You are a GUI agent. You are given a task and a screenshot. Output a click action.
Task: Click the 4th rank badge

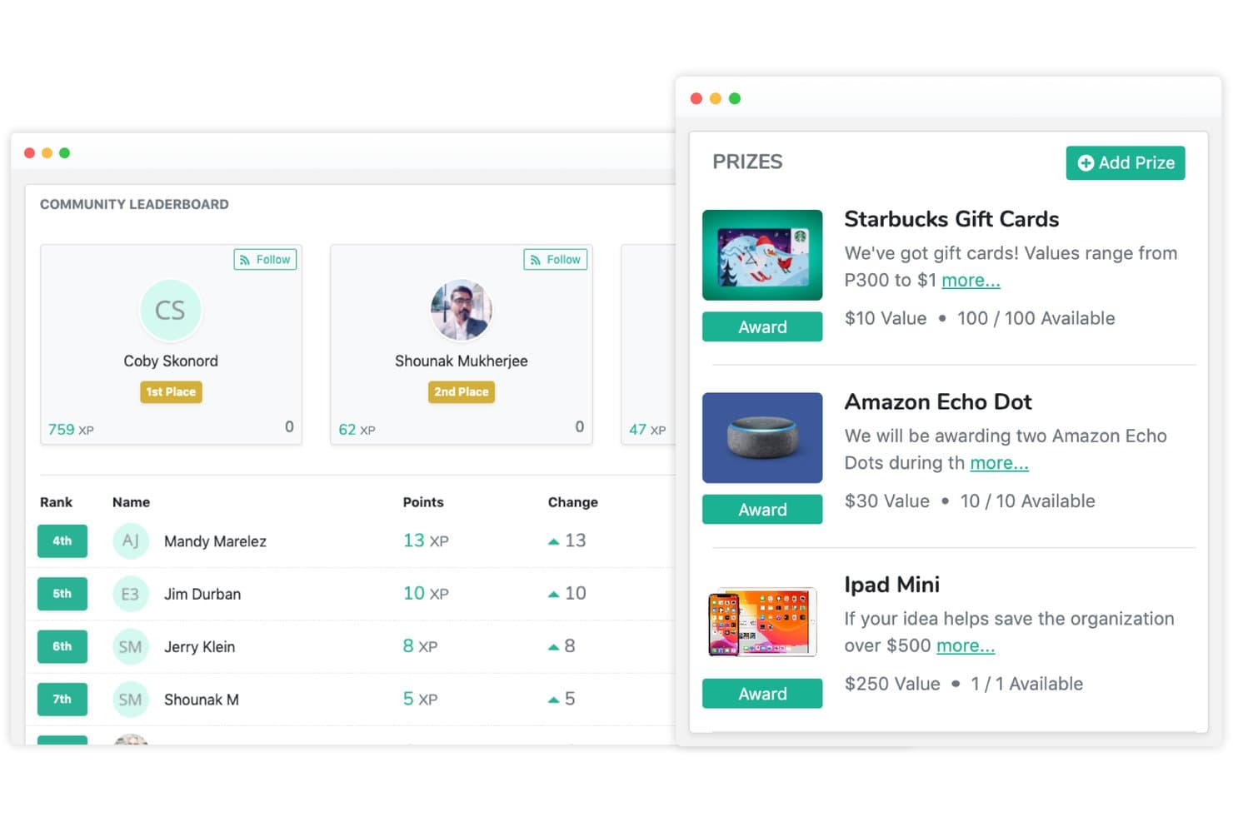62,541
